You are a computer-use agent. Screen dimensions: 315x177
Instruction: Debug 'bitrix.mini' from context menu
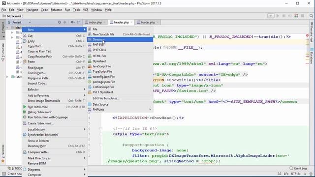54,112
